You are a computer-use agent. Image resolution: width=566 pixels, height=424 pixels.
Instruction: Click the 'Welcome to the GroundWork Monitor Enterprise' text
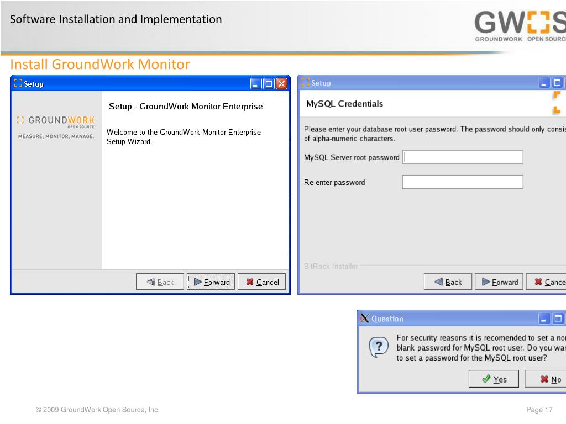click(x=184, y=132)
